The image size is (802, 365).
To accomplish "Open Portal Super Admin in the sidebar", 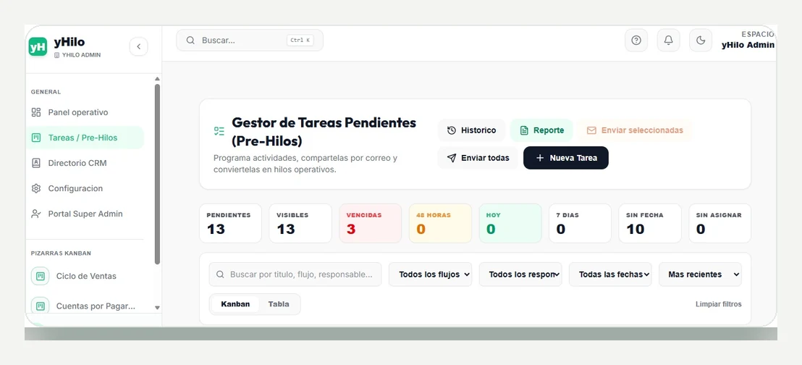I will click(x=85, y=214).
